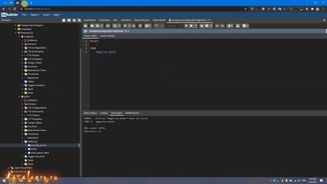Viewport: 327px width, 184px height.
Task: Switch to the Query History tab
Action: pos(107,36)
